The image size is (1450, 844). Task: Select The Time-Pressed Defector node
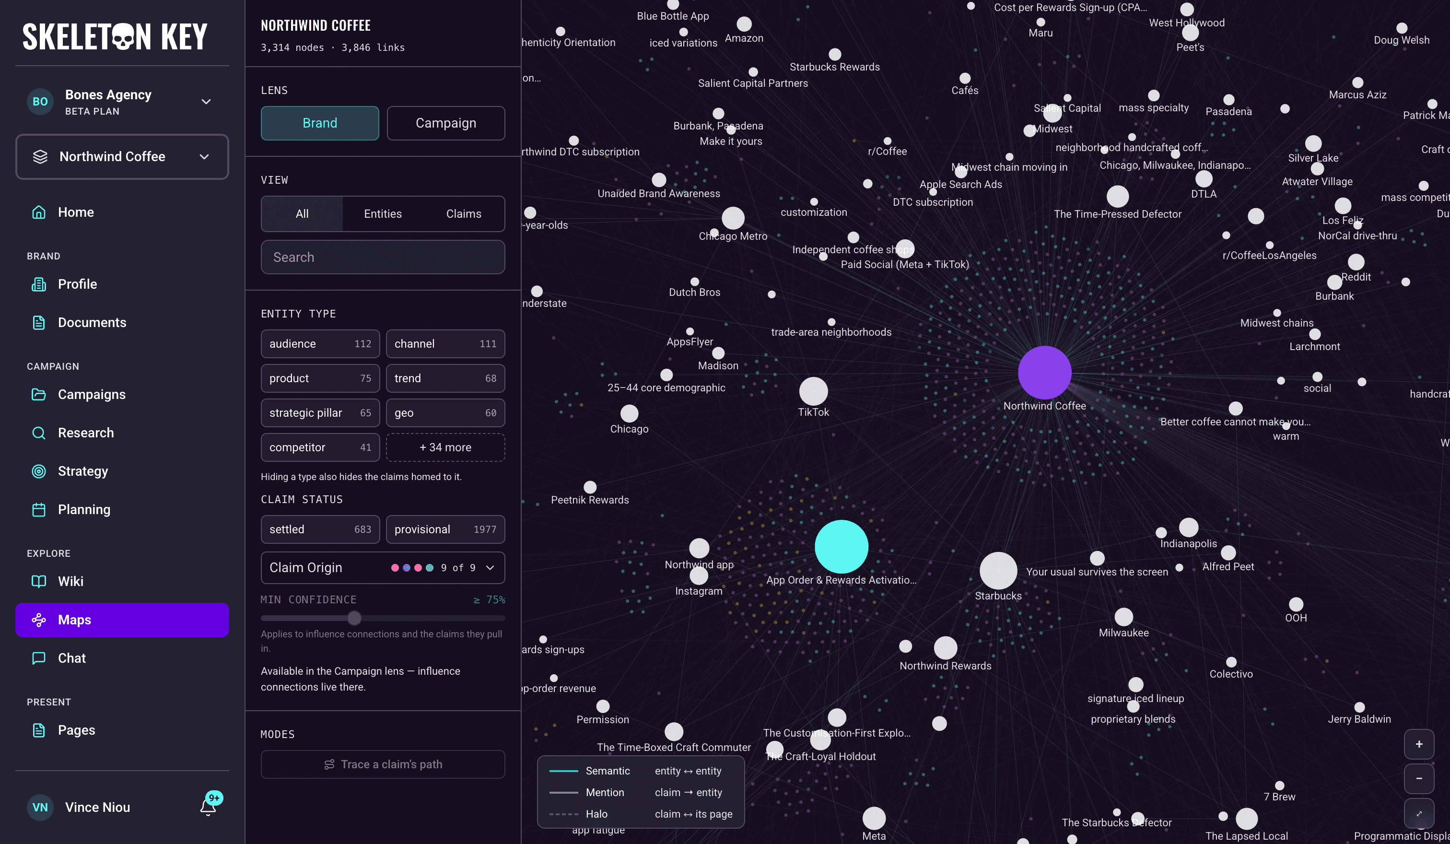[1117, 196]
